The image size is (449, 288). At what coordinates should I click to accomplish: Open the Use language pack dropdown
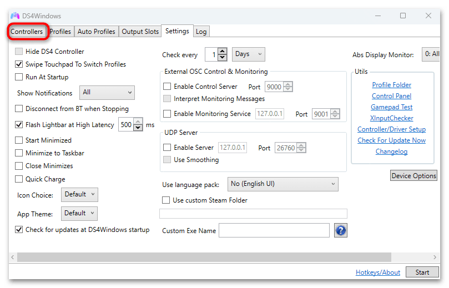point(282,184)
